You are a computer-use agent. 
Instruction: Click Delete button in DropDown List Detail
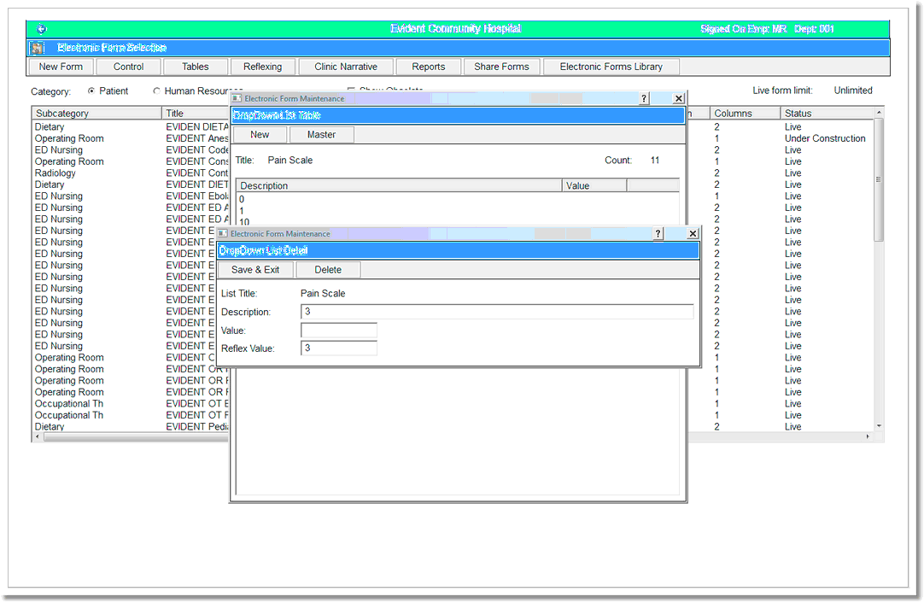coord(328,269)
